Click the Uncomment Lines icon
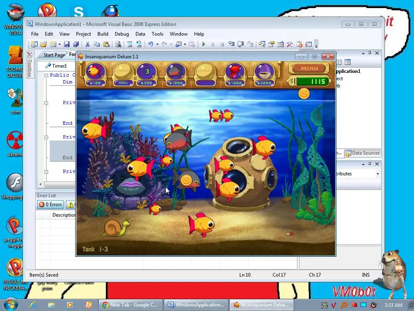The width and height of the screenshot is (414, 311). [139, 44]
